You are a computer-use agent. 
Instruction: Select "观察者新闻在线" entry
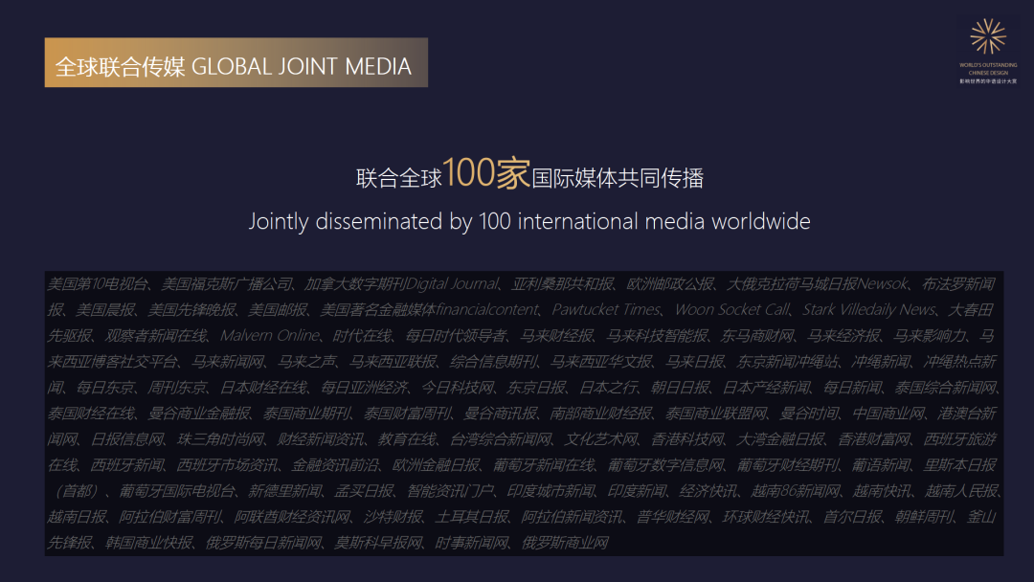pos(156,335)
